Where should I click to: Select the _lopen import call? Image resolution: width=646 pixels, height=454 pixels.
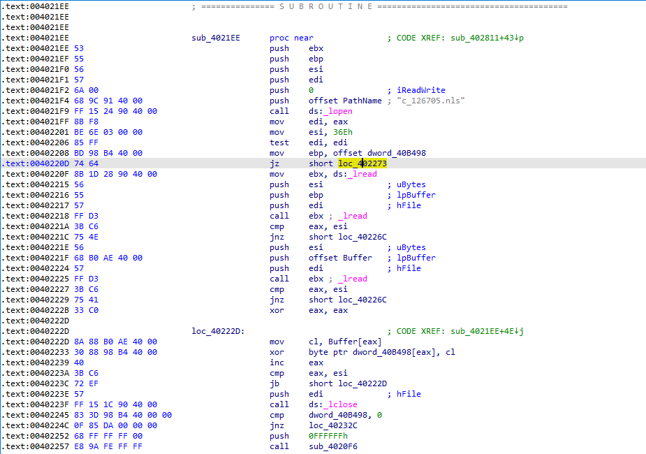338,111
